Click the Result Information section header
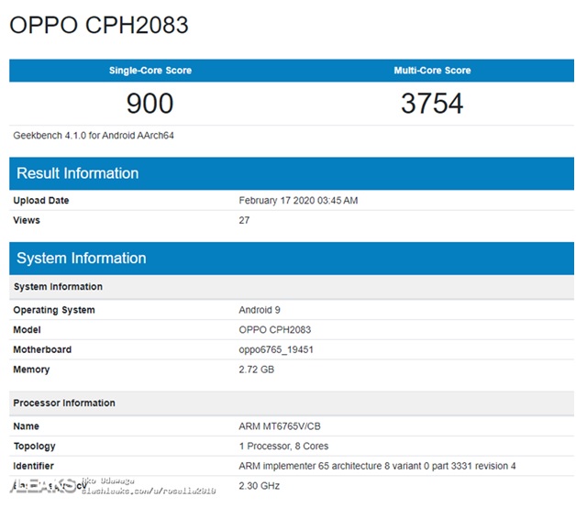The width and height of the screenshot is (576, 508). 292,173
